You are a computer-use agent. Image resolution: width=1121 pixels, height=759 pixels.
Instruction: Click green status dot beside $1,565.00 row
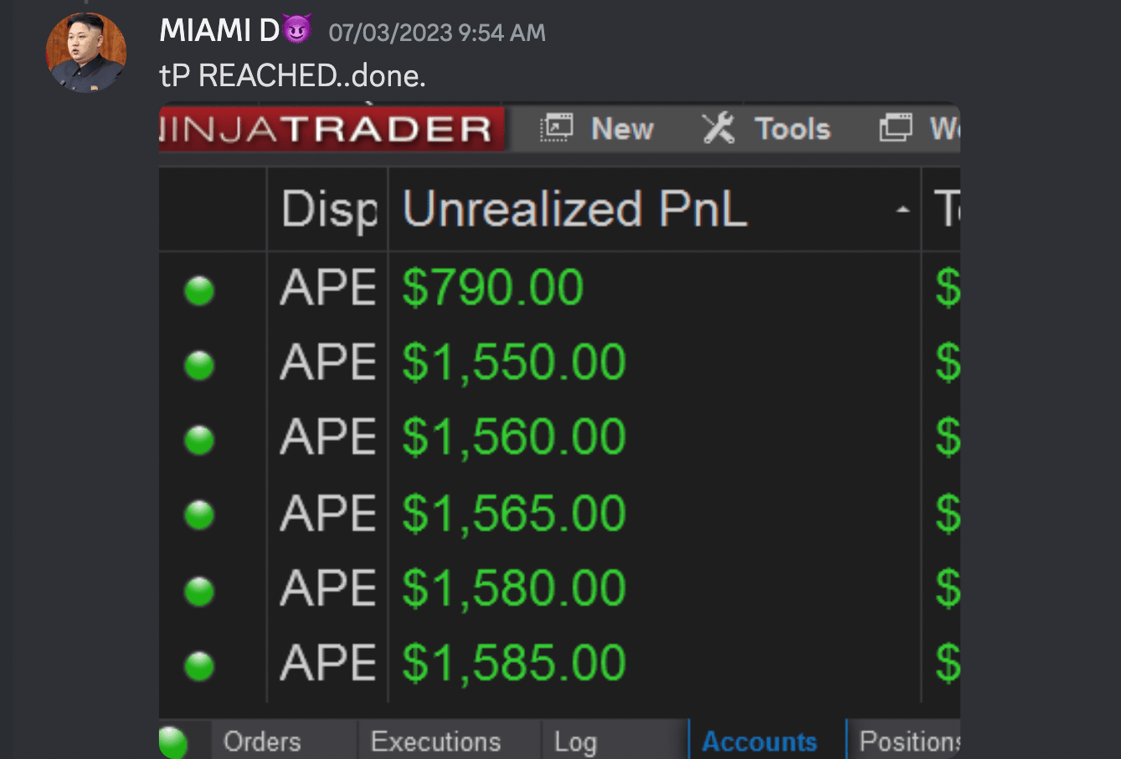coord(199,515)
